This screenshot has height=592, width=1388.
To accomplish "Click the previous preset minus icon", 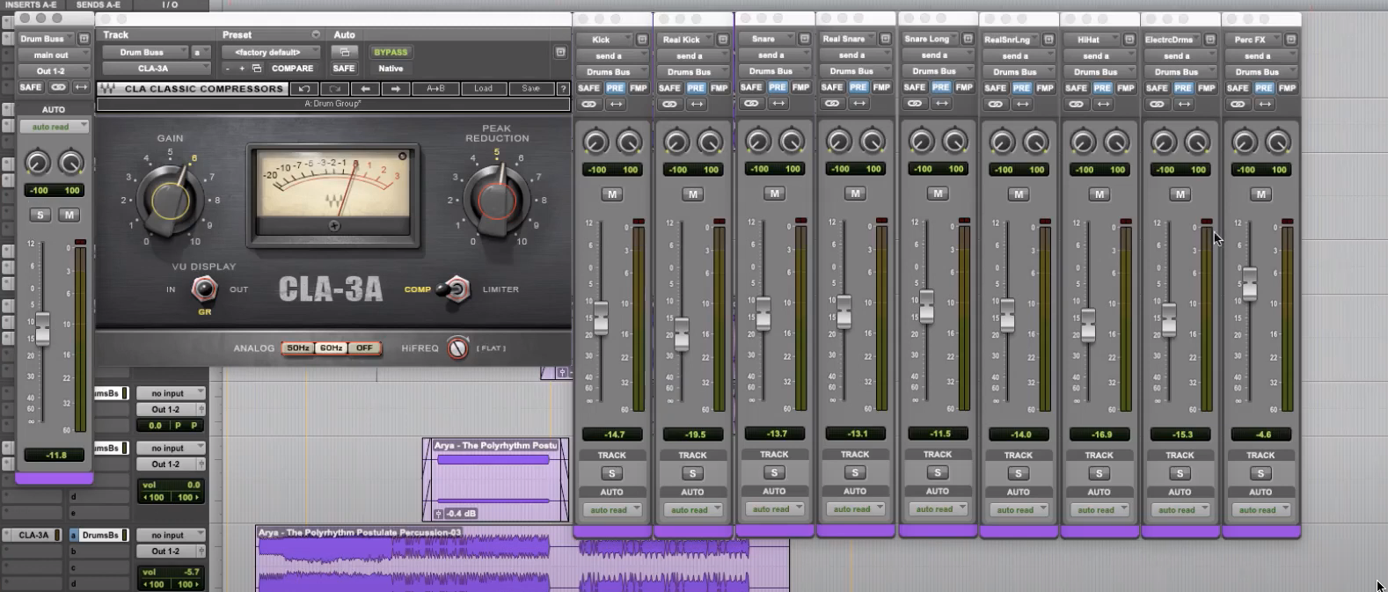I will tap(228, 69).
